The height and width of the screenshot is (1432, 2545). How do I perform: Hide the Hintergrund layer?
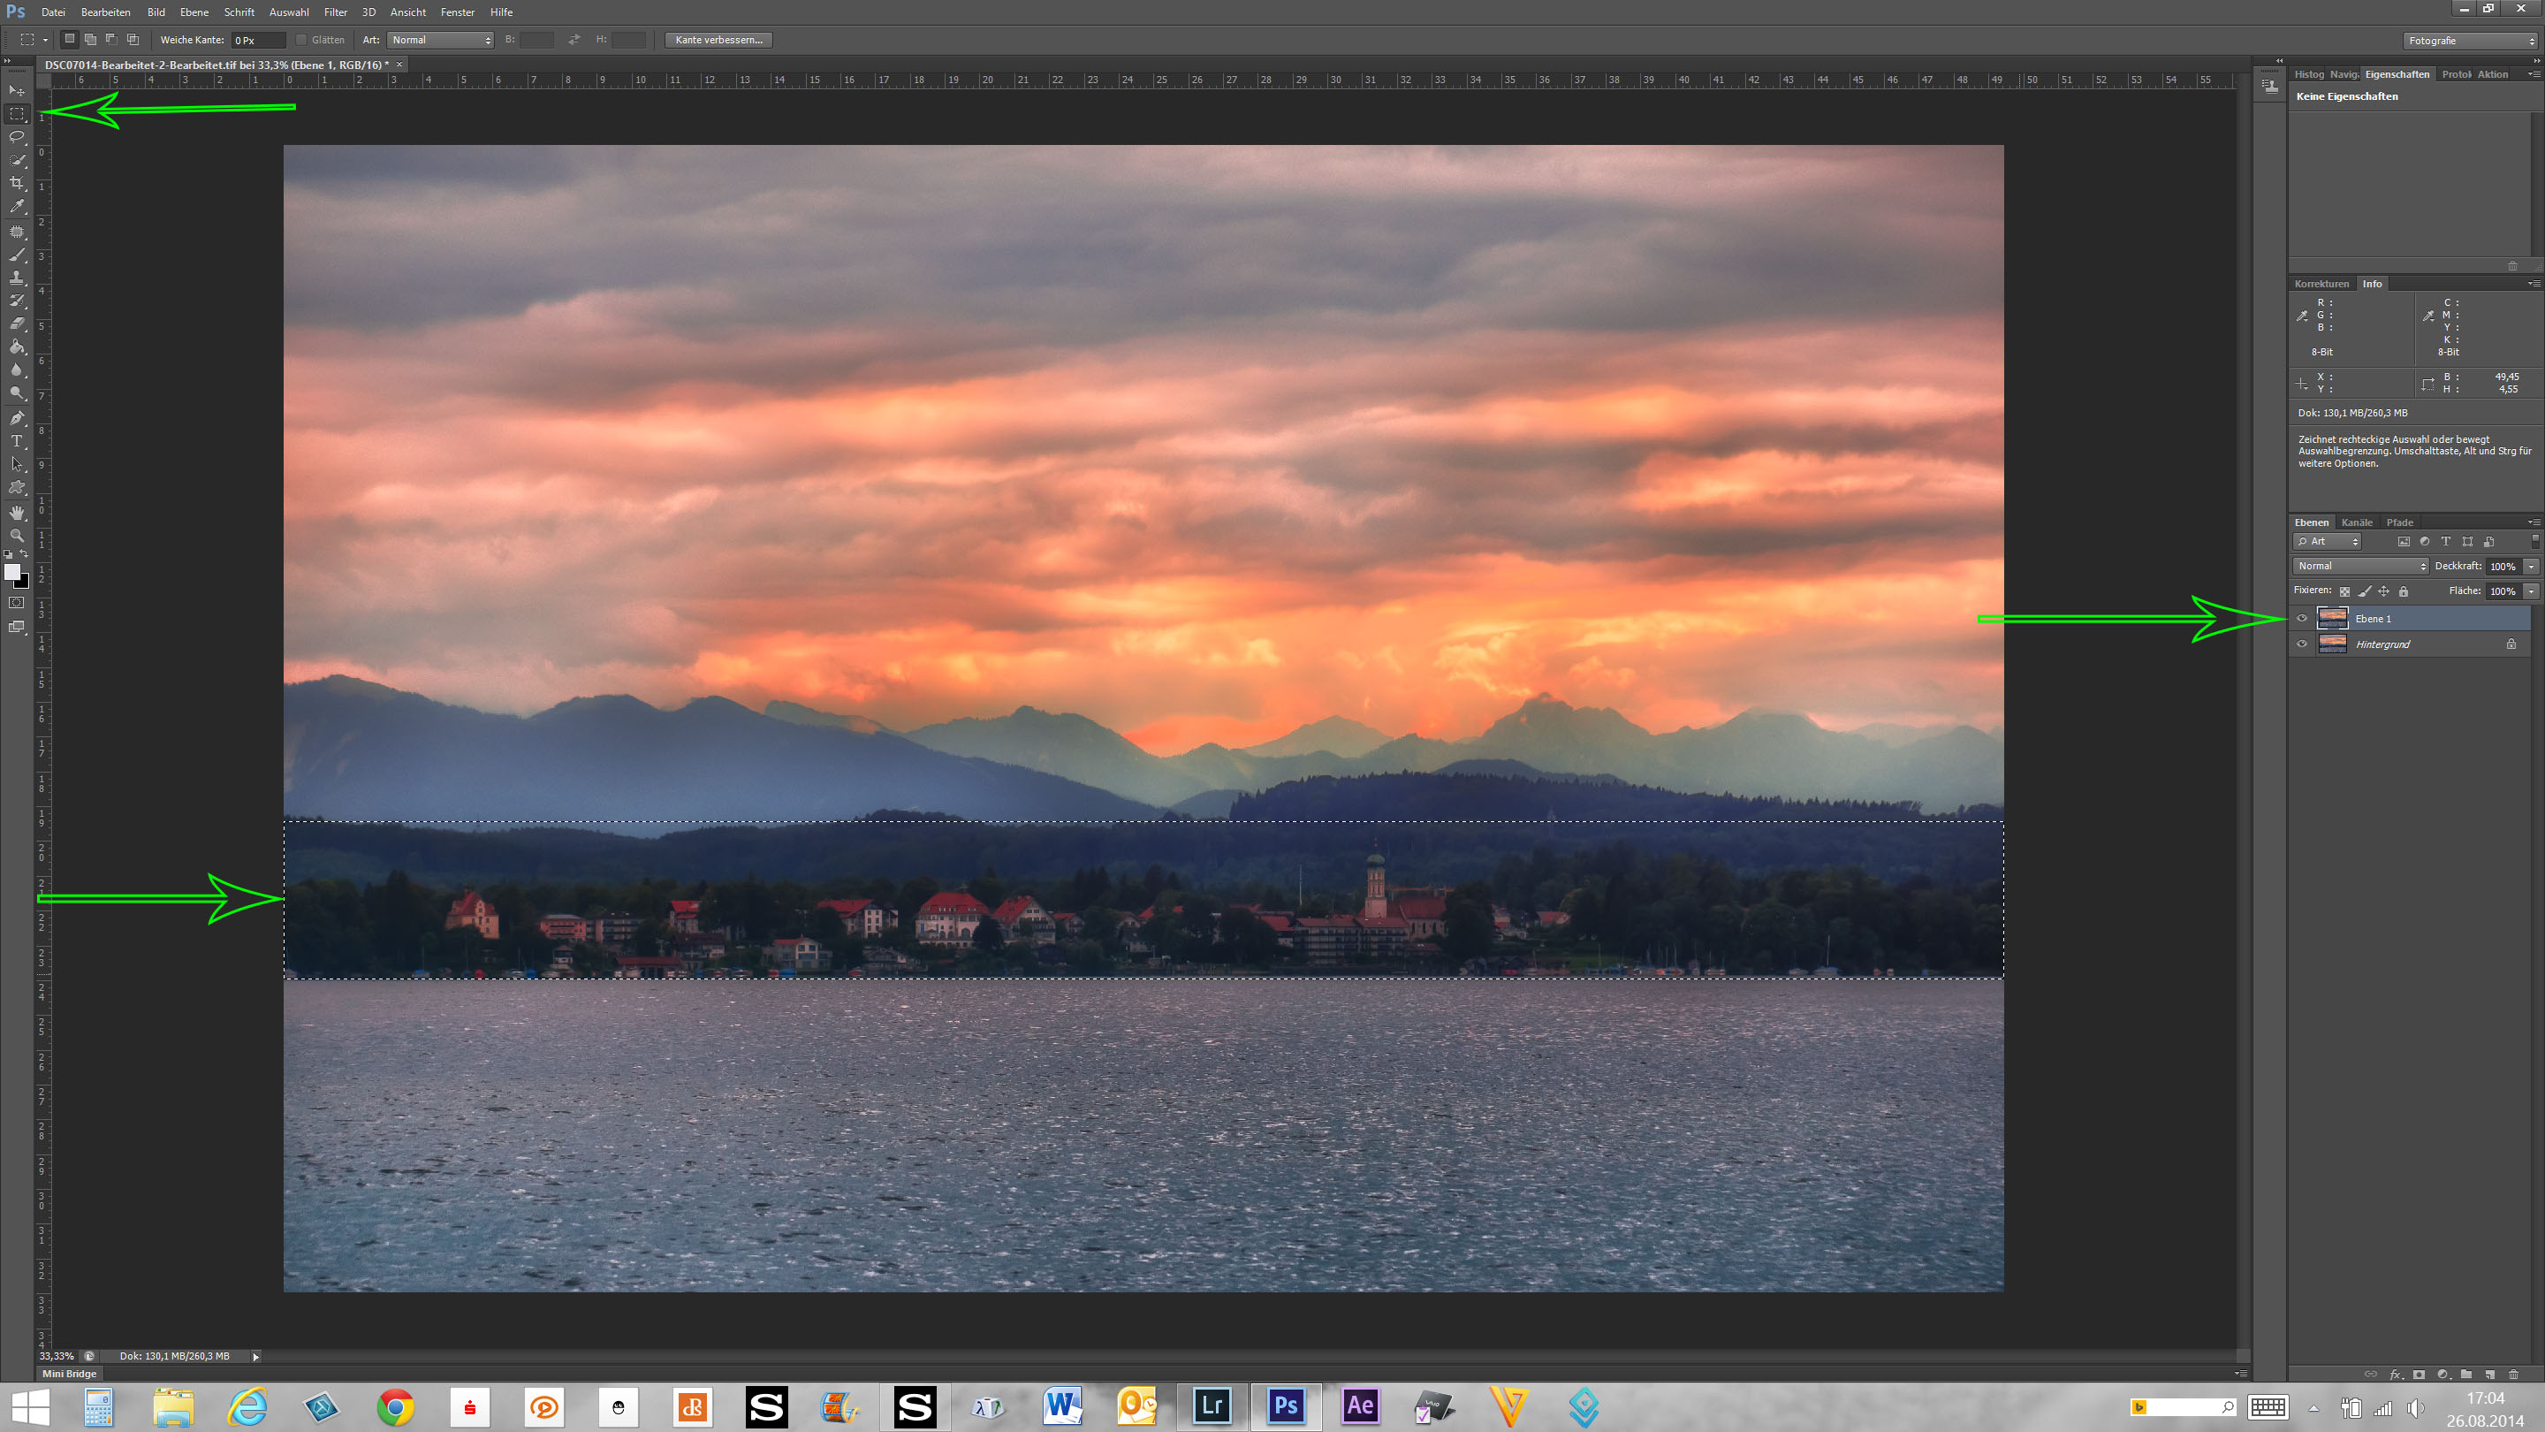(x=2302, y=644)
